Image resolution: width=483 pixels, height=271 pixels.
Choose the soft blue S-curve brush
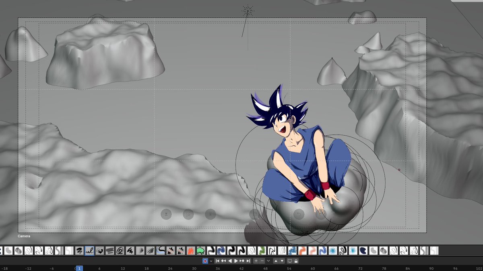pyautogui.click(x=221, y=251)
